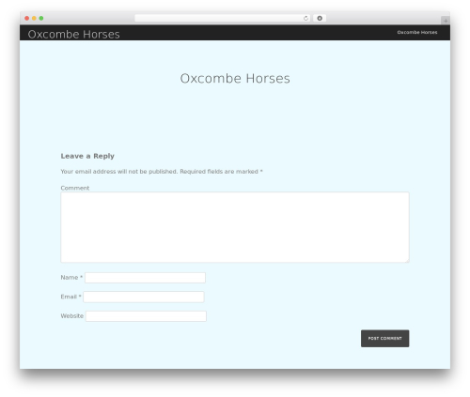Click the Leave a Reply heading
470x397 pixels.
click(87, 156)
